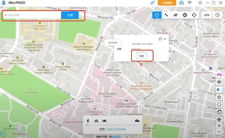The height and width of the screenshot is (138, 225).
Task: Open the robot assistant icon
Action: click(x=181, y=3)
